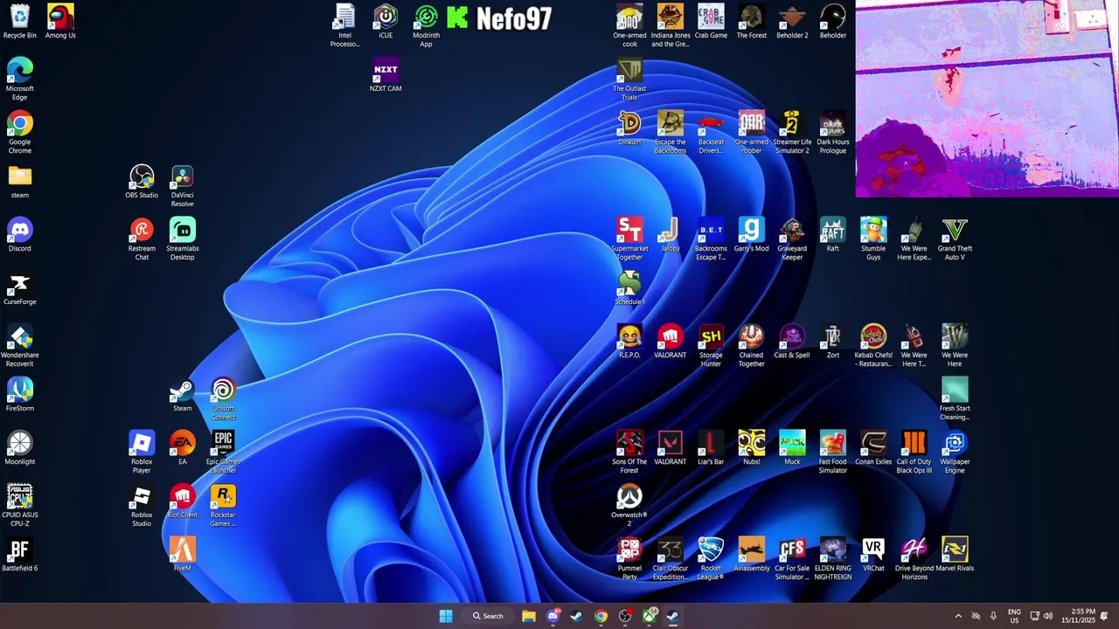This screenshot has height=629, width=1119.
Task: Open the Intel Processor document icon
Action: (344, 25)
